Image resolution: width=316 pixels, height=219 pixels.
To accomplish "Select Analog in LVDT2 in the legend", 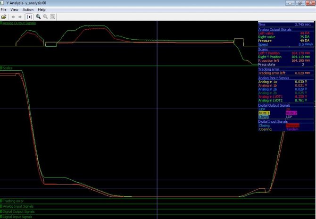I will [270, 100].
